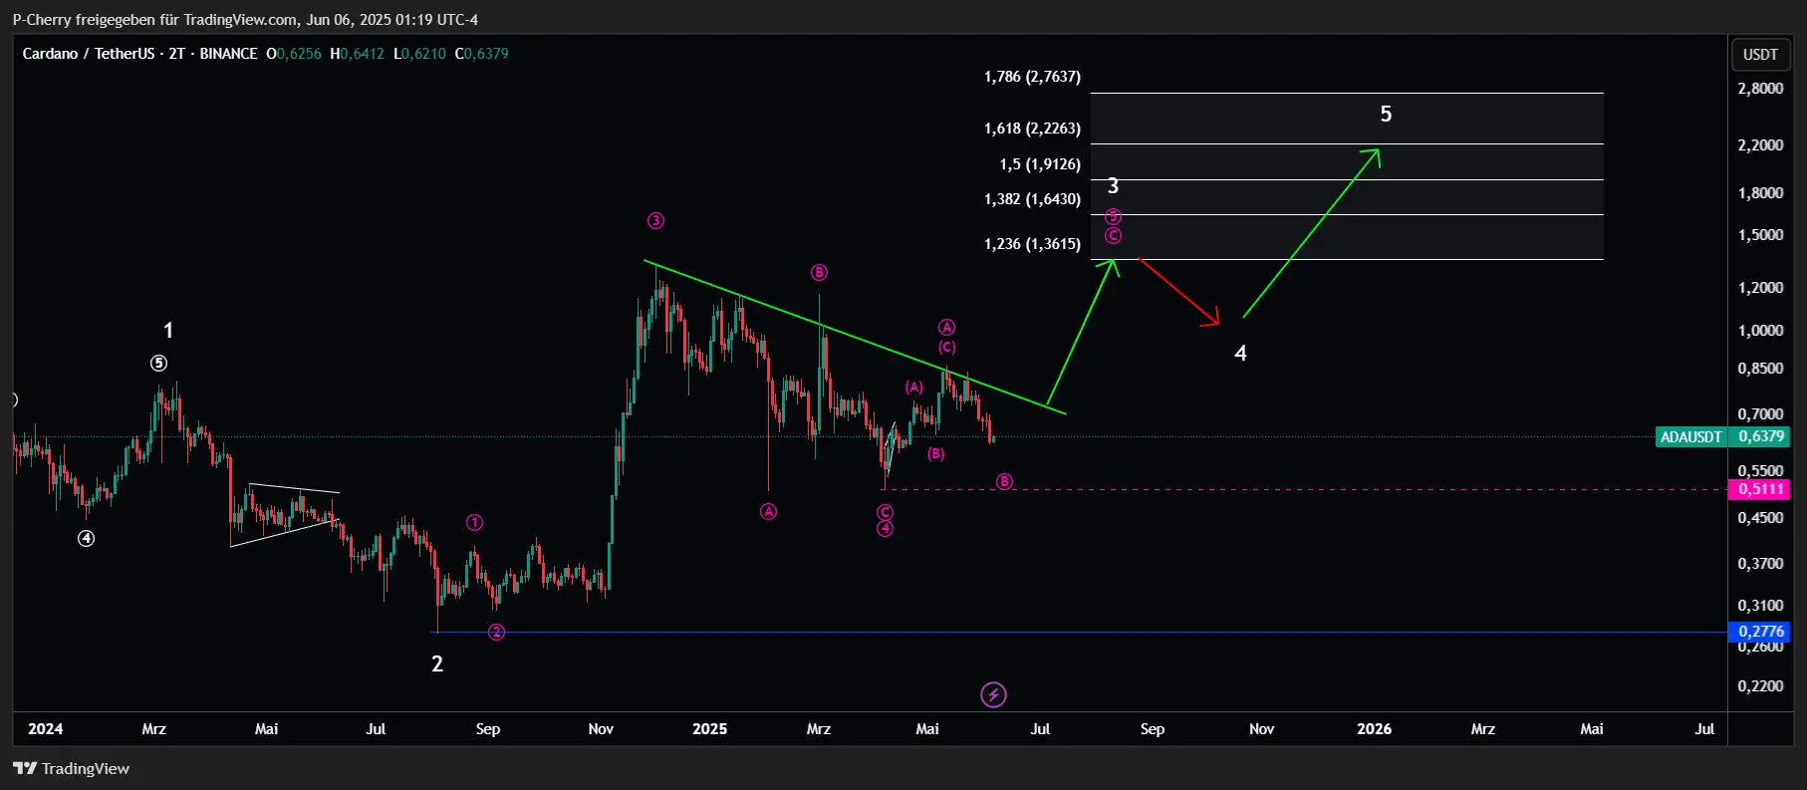Screen dimensions: 1807x790
Task: Click the magenta circled 2 on the blue line
Action: click(496, 633)
